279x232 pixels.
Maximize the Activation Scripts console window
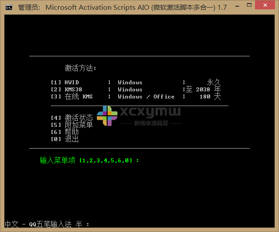tap(249, 5)
